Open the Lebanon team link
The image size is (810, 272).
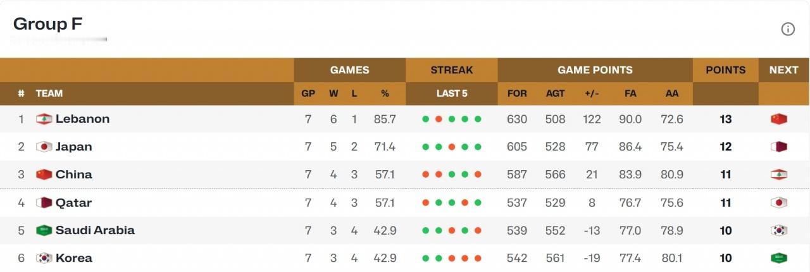tap(82, 119)
